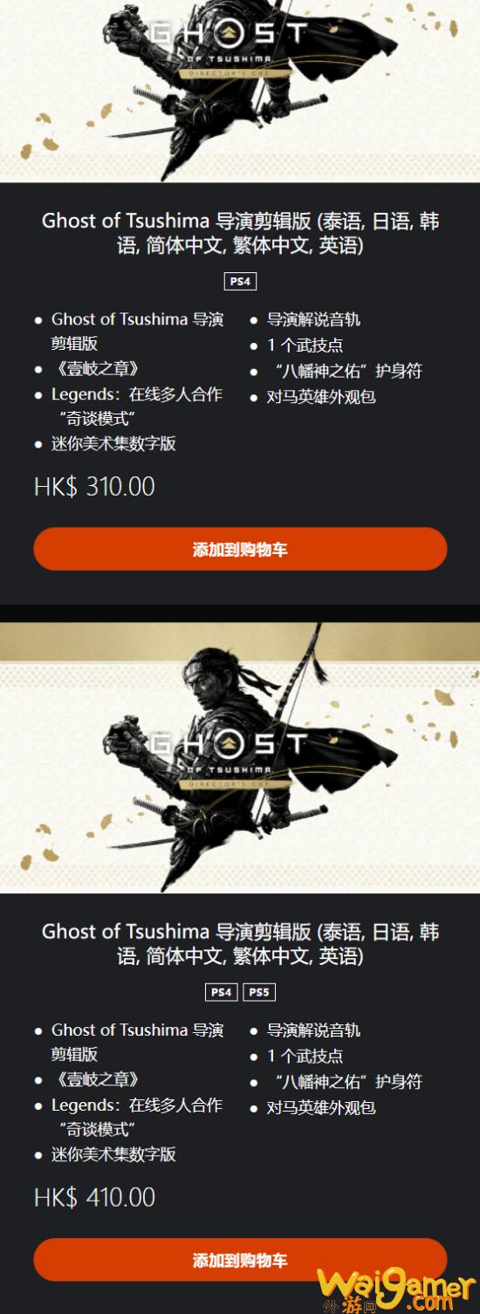480x1314 pixels.
Task: Click the PS4 badge beside the PS5 badge
Action: (x=222, y=992)
